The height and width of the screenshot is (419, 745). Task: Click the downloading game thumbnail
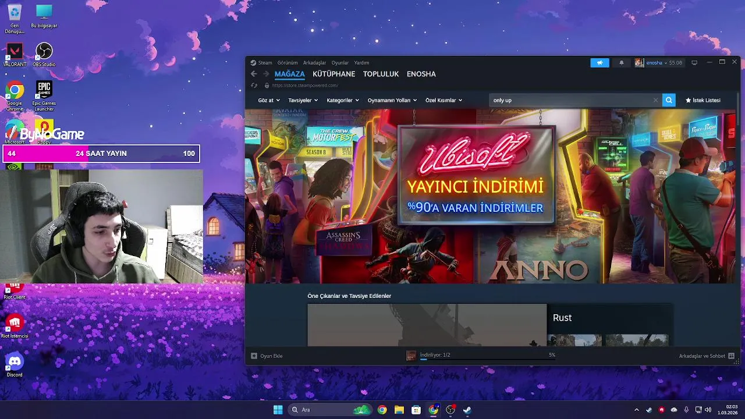411,356
